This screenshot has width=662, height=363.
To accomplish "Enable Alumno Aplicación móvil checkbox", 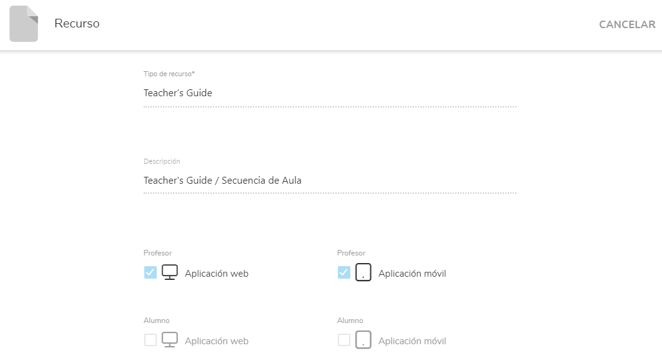I will point(344,340).
